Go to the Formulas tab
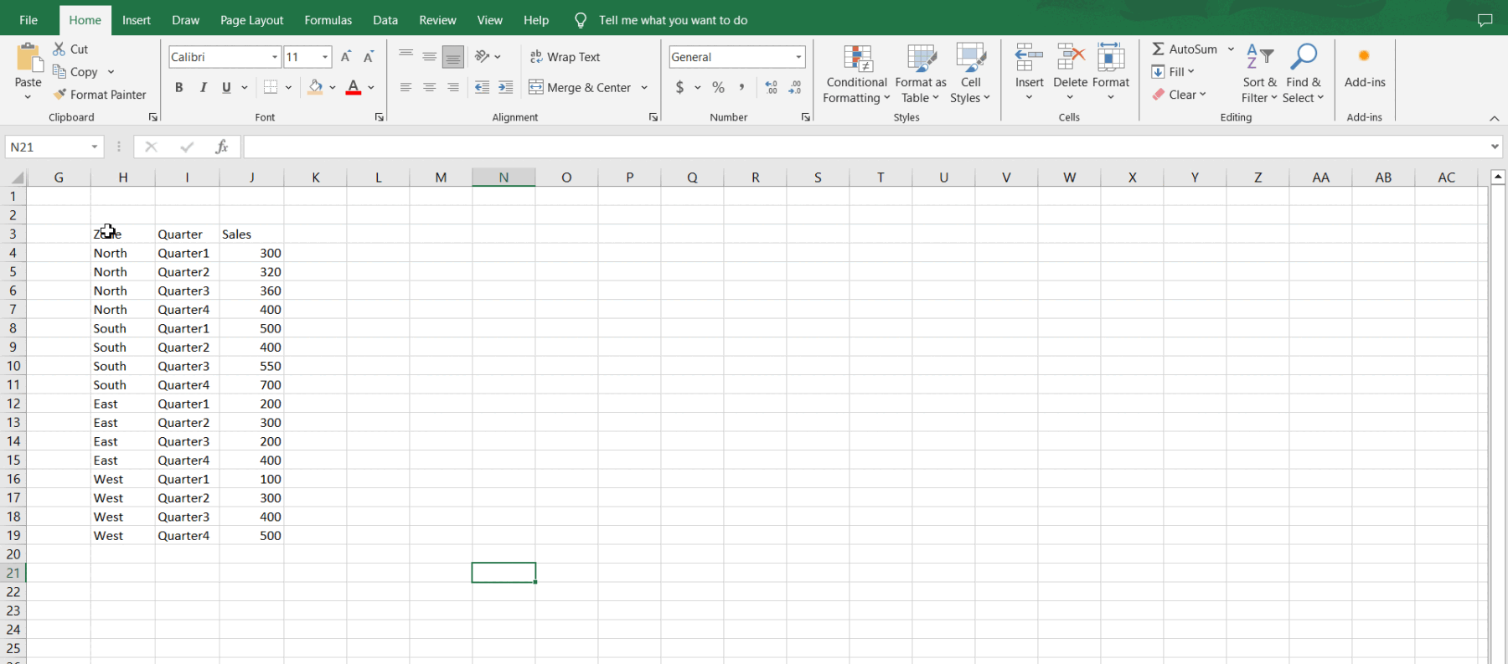The width and height of the screenshot is (1508, 664). coord(328,20)
